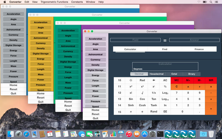Toggle Rad angle mode key
This screenshot has width=222, height=139.
click(x=142, y=80)
